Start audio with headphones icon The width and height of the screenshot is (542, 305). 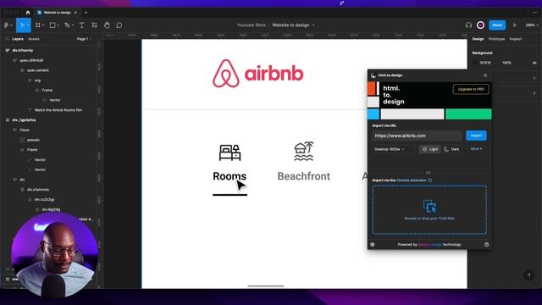click(468, 25)
